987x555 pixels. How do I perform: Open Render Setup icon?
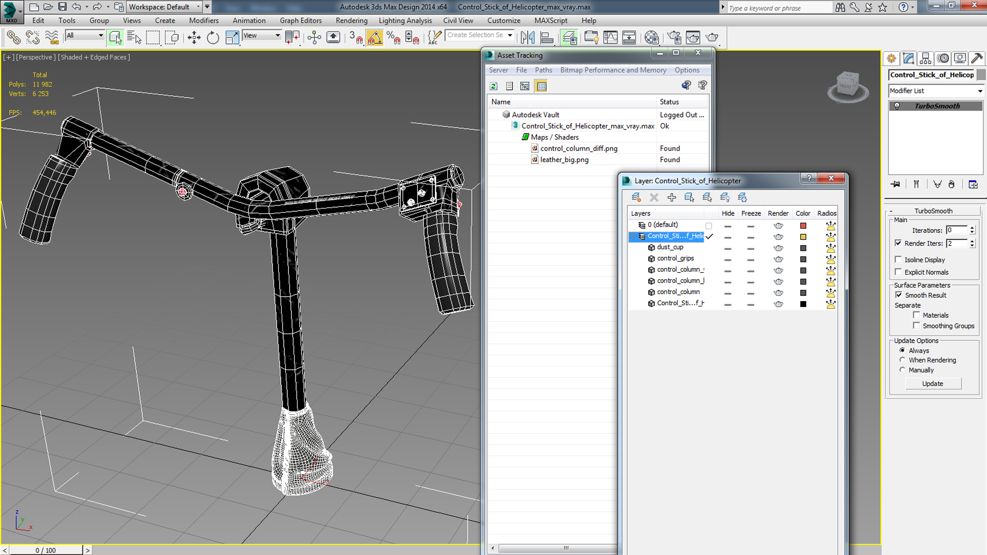point(674,38)
